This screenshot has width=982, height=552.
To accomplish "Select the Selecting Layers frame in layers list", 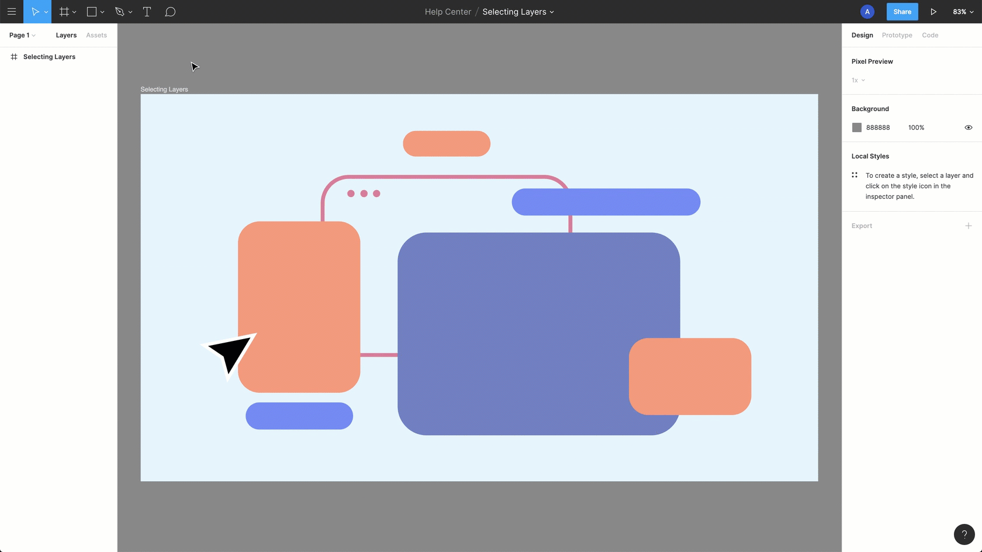I will coord(49,57).
